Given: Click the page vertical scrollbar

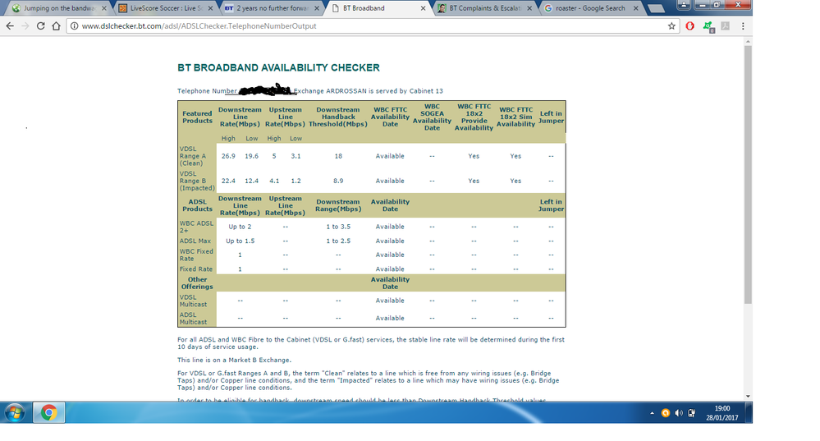Looking at the screenshot, I should (x=748, y=175).
